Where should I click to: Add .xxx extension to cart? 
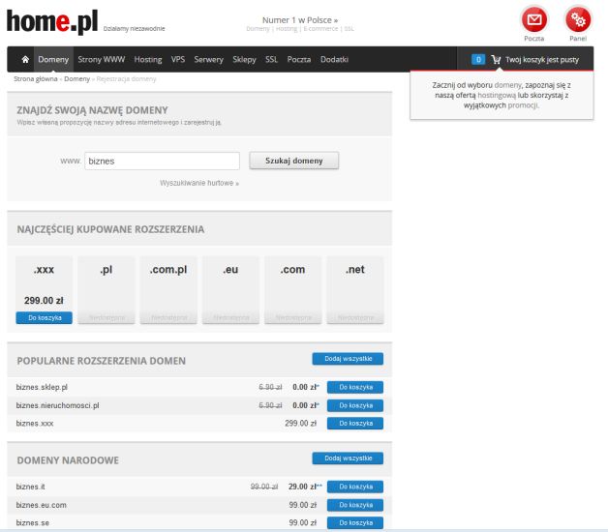click(45, 317)
